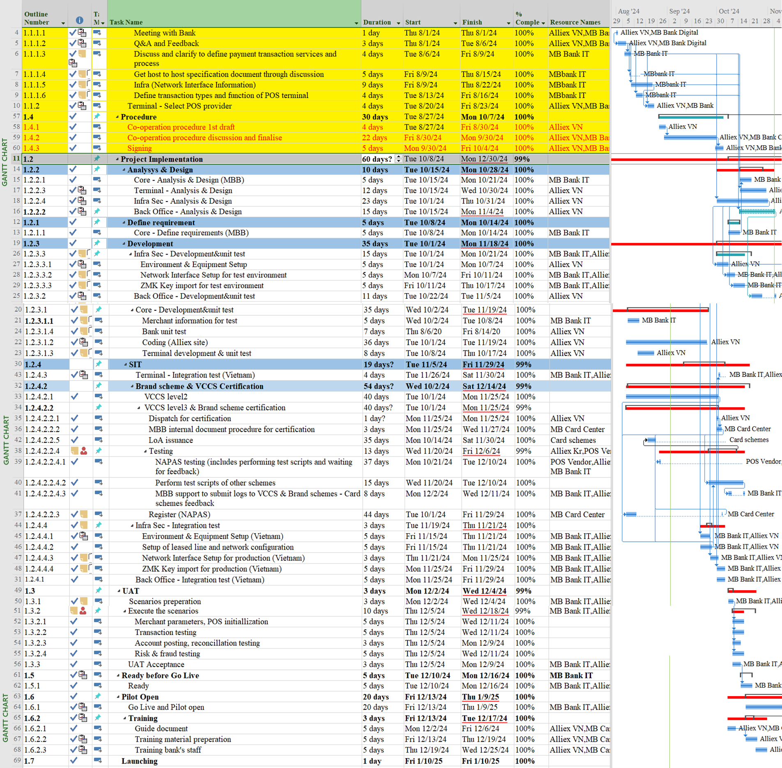Click the auto-schedule icon in Transaction testing row
The image size is (782, 768).
(98, 632)
